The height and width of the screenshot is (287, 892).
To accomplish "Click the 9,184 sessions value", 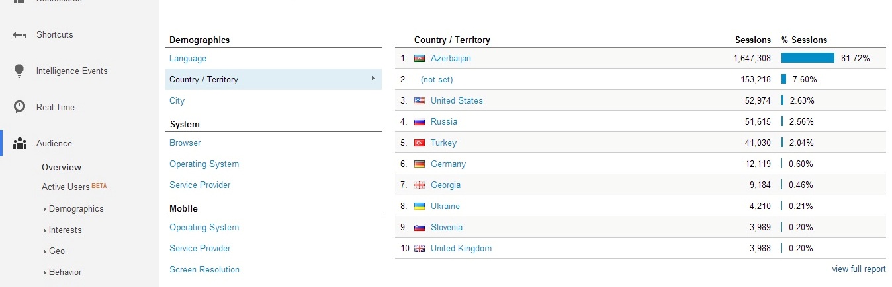I will coord(760,185).
